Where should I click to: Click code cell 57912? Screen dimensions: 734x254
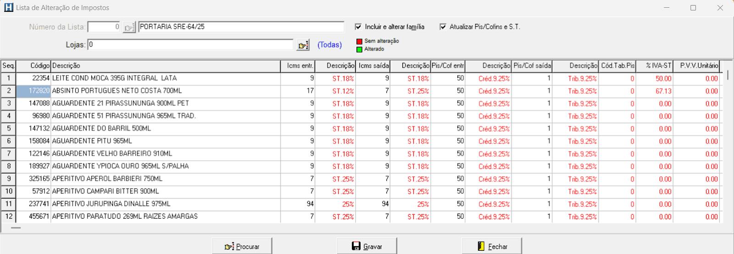[x=33, y=191]
